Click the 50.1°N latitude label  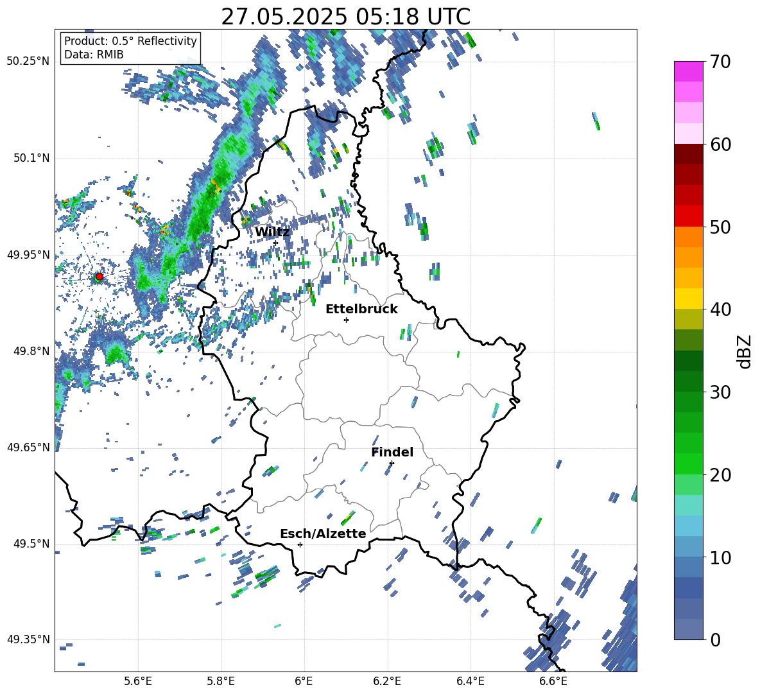click(31, 158)
